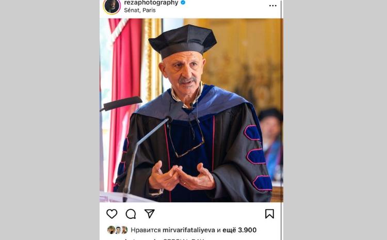Open rezaphotography's profile avatar story
This screenshot has height=240, width=387.
pos(111,6)
